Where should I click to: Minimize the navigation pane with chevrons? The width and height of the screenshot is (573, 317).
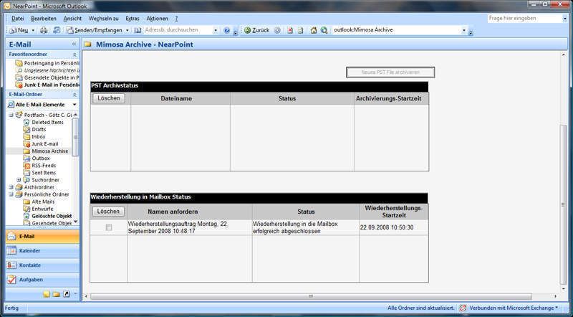[x=74, y=44]
